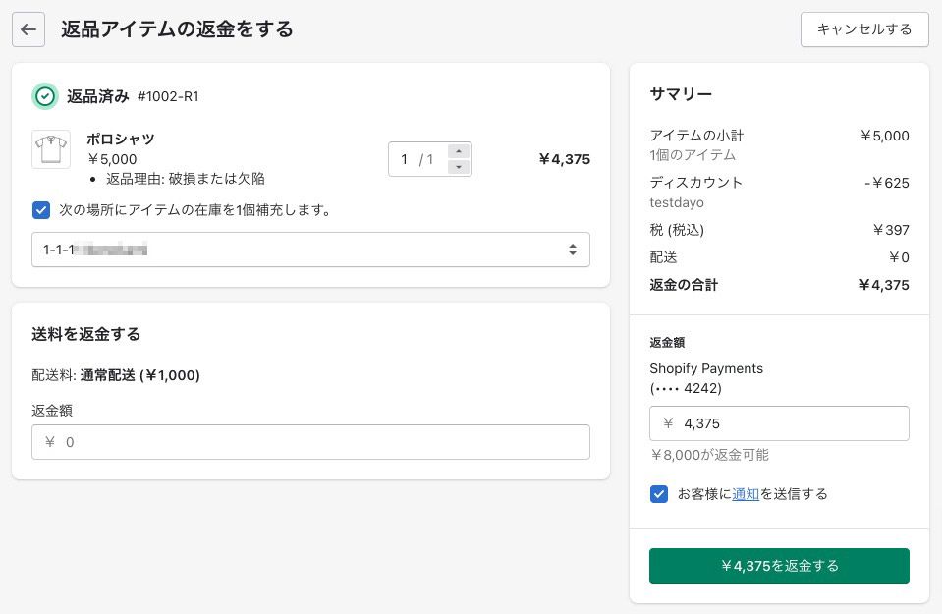Click the ￥4,375を返金する button
Viewport: 942px width, 614px height.
(779, 566)
